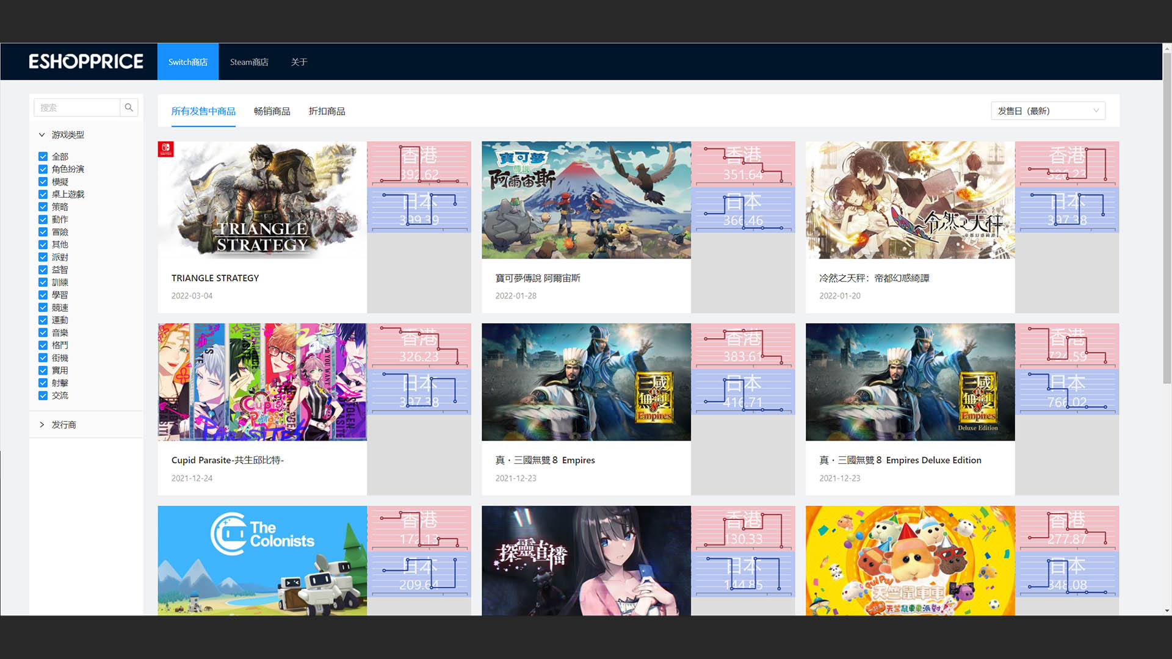1172x659 pixels.
Task: Click the release date 2021-12-24 text
Action: [192, 478]
